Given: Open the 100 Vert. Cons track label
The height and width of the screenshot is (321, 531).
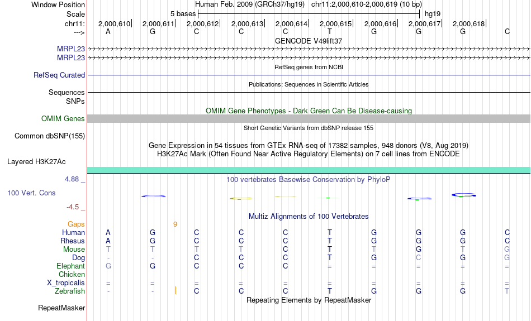Looking at the screenshot, I should tap(31, 193).
